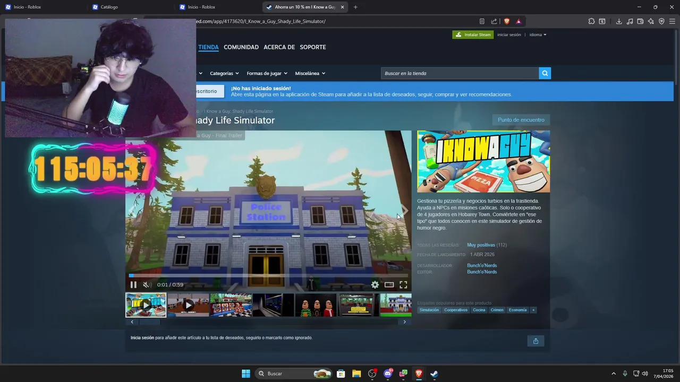680x382 pixels.
Task: Enter fullscreen in the trailer player
Action: click(403, 285)
